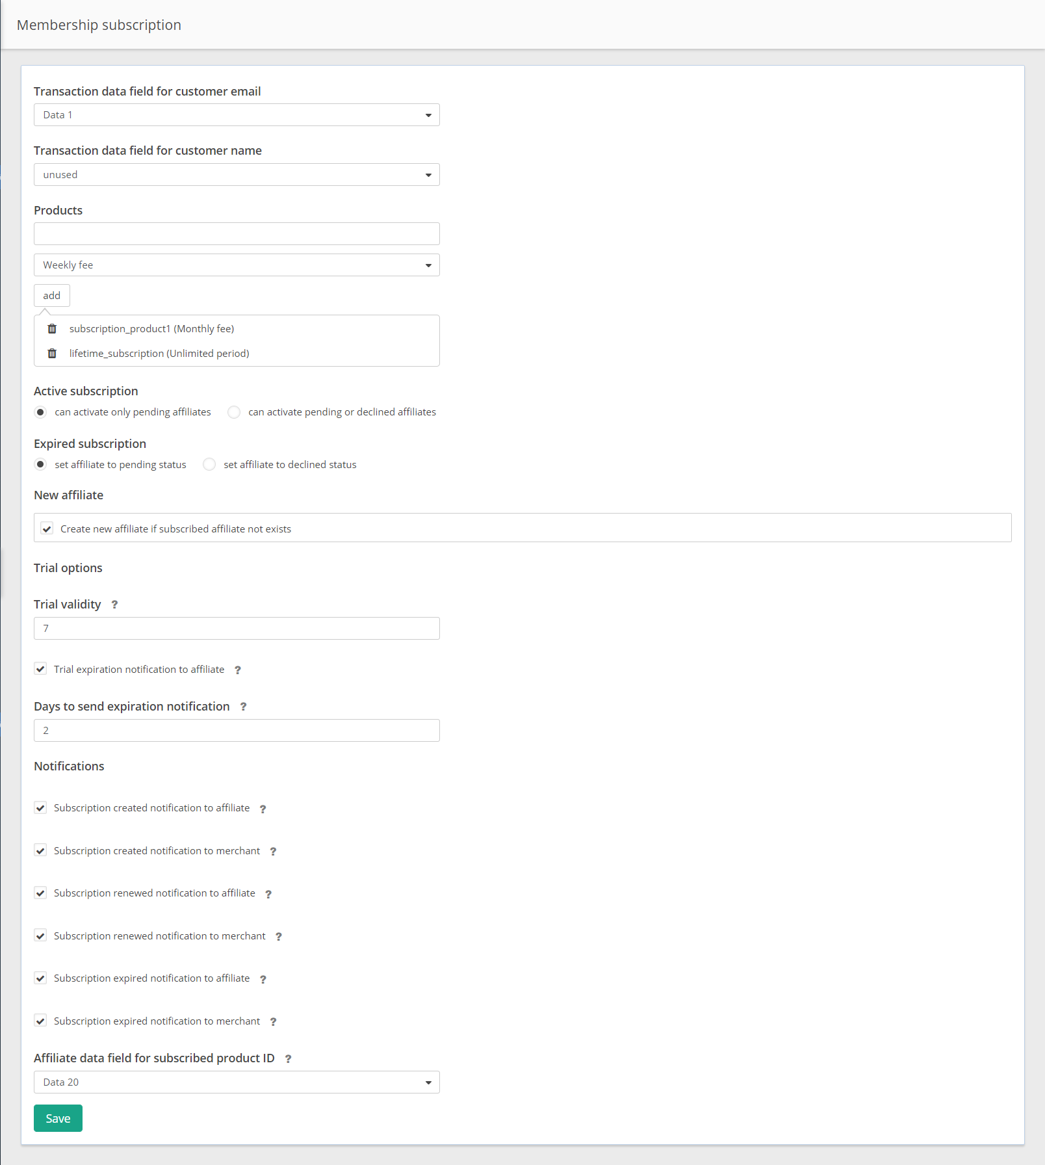This screenshot has width=1045, height=1165.
Task: Remove lifetime_subscription using its trash icon
Action: click(x=51, y=353)
